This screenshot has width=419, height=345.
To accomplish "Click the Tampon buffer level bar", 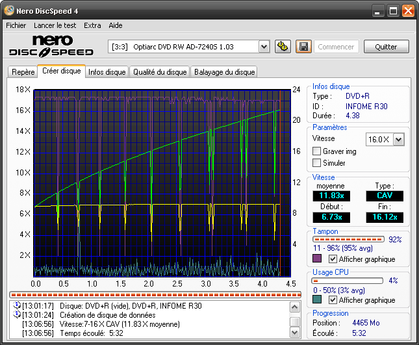I will coord(348,239).
